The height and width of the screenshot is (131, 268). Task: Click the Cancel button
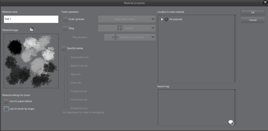(x=253, y=20)
